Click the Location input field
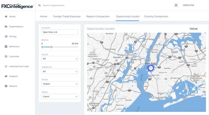Screen dimensions: 209x115 [x=60, y=32]
